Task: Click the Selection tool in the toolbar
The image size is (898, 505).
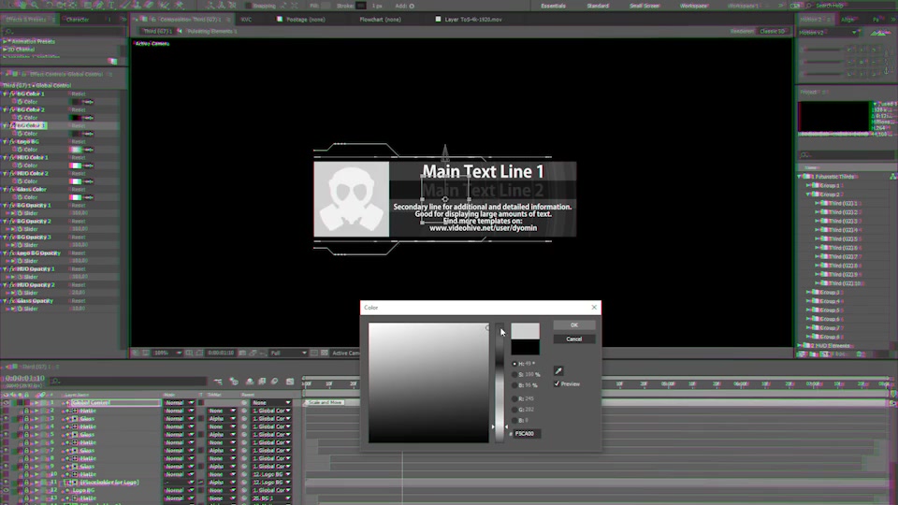Action: click(10, 6)
